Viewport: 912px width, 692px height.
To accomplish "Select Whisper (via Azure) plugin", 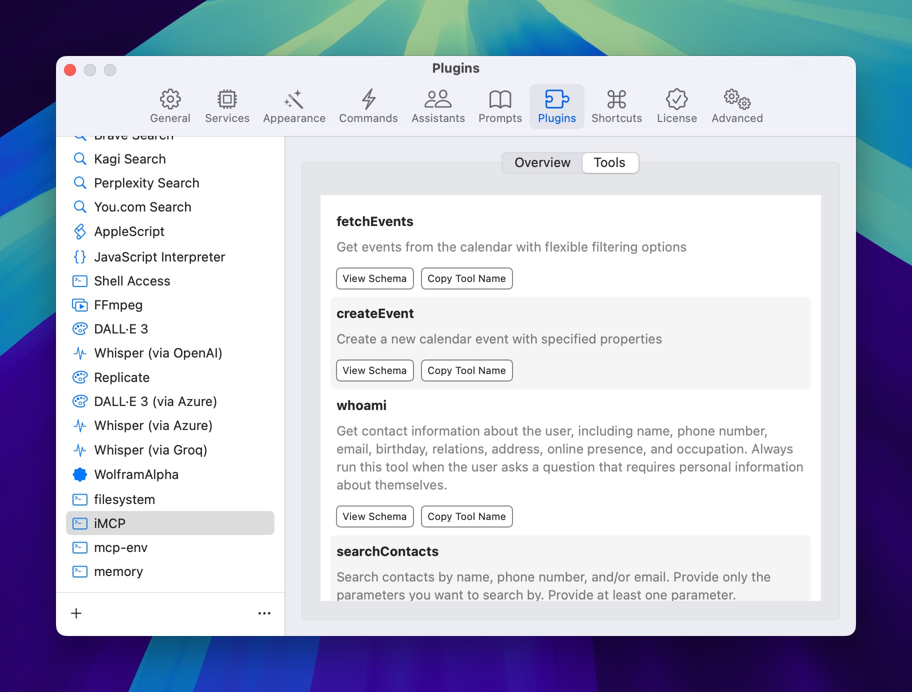I will pos(170,425).
